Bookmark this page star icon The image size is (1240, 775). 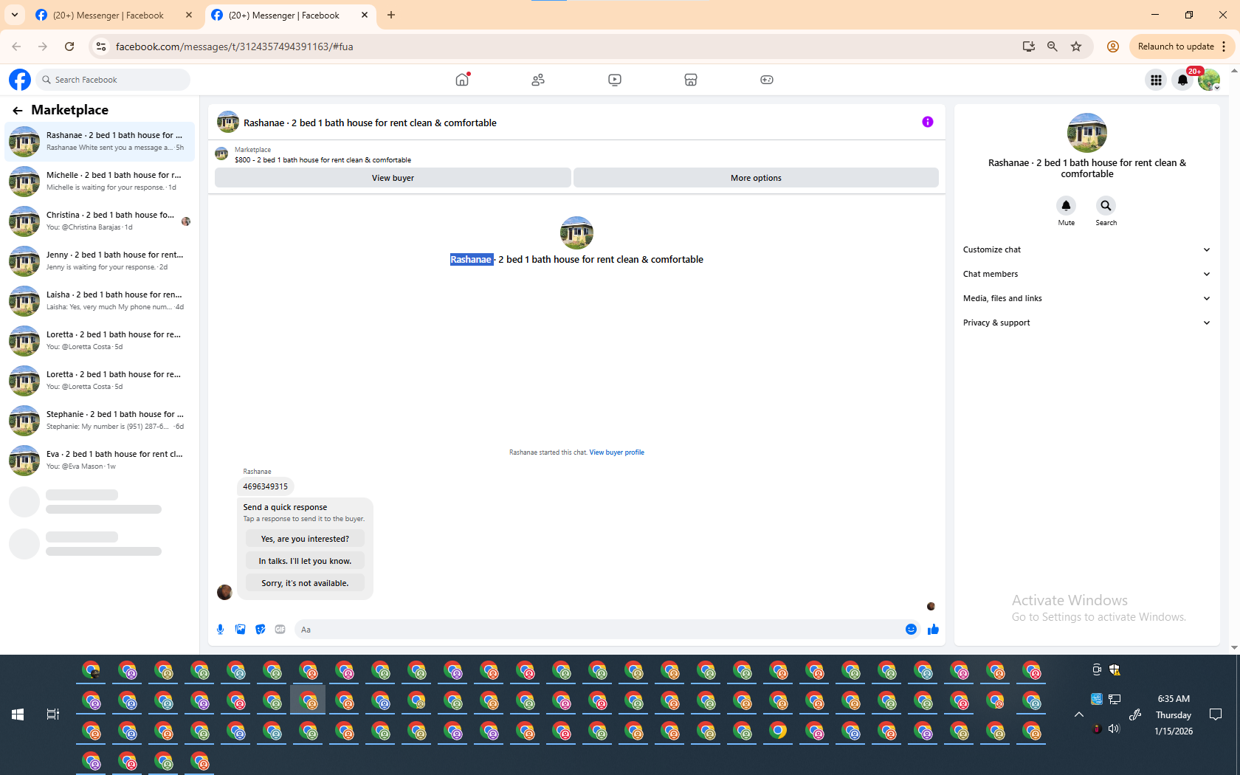coord(1076,46)
